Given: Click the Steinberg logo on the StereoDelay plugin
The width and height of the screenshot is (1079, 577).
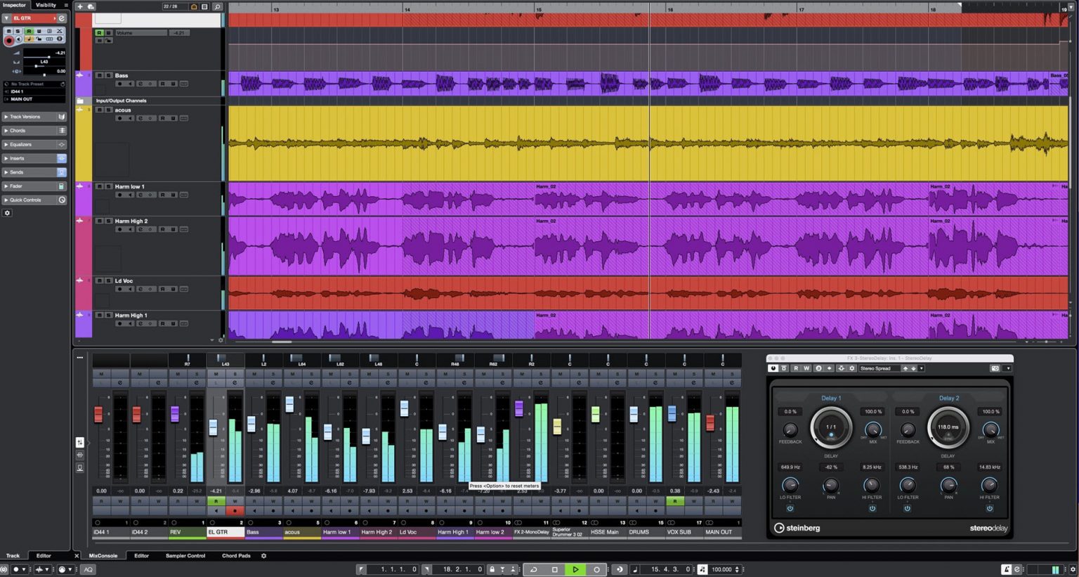Looking at the screenshot, I should 797,528.
